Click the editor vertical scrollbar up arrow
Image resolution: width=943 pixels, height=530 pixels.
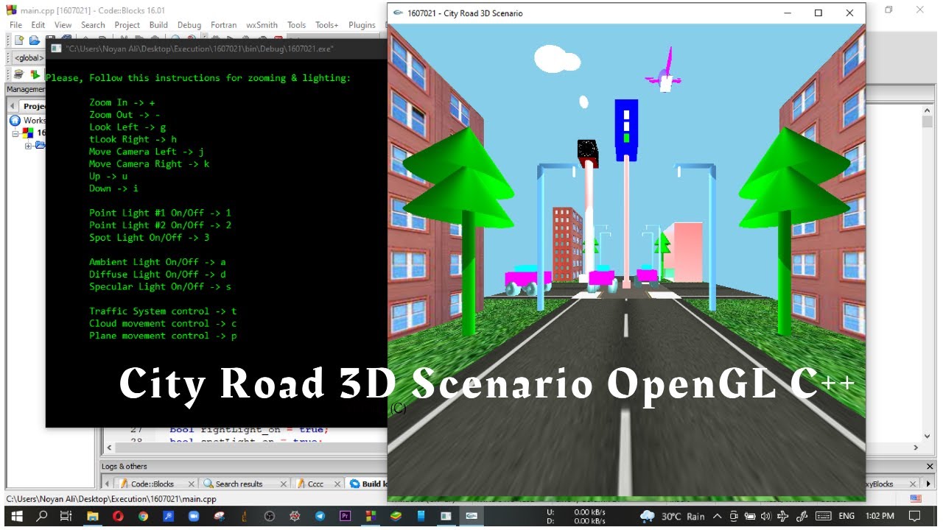(x=928, y=112)
